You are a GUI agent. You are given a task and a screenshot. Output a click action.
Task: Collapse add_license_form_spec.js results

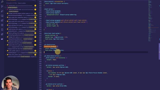point(6,29)
